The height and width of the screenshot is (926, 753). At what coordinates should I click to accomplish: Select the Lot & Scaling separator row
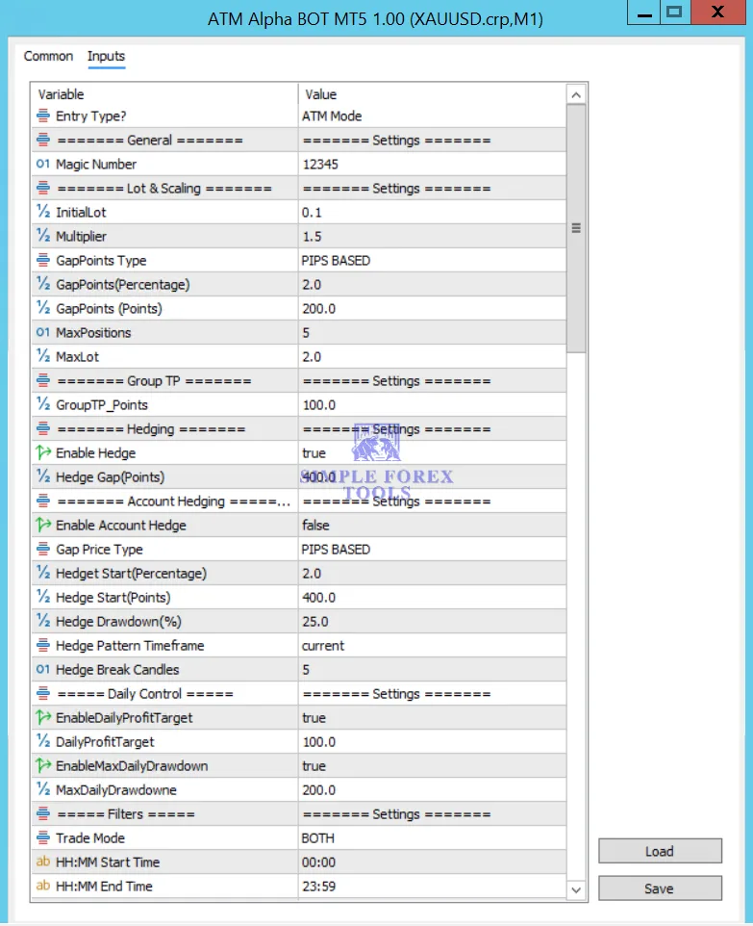click(298, 189)
